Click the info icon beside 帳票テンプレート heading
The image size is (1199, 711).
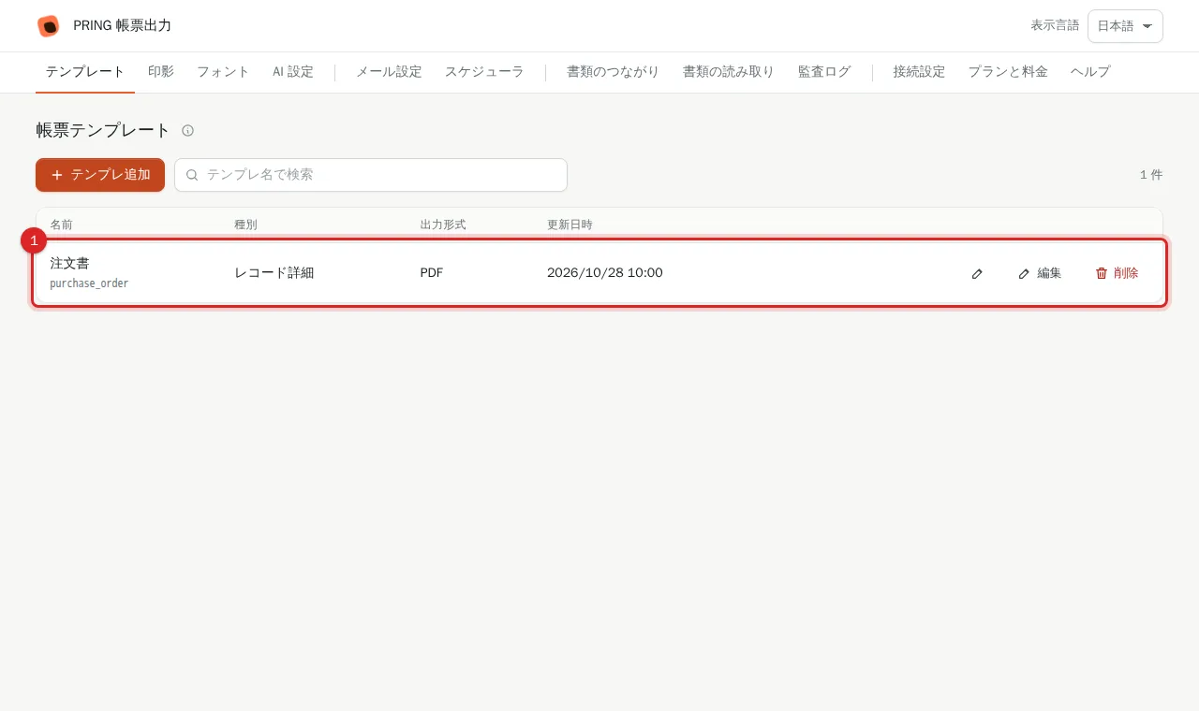coord(187,130)
